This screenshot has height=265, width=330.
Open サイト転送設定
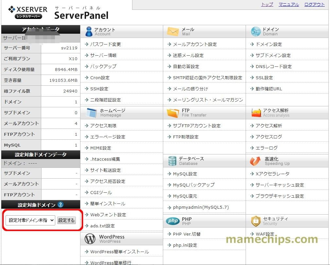tap(105, 170)
